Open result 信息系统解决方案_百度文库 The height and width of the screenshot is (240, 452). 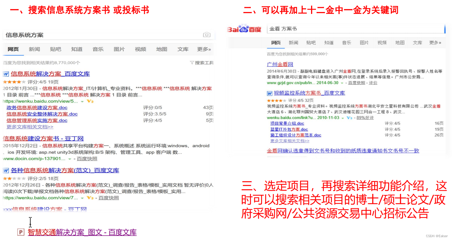point(50,74)
